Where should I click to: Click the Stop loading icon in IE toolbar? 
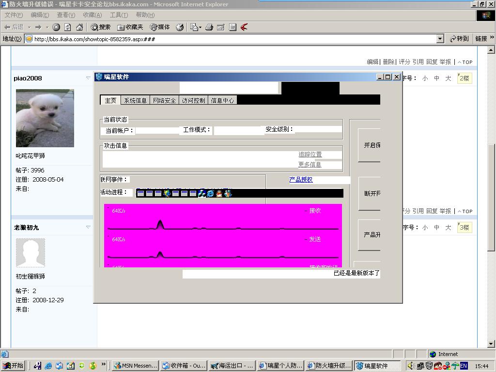click(x=56, y=27)
